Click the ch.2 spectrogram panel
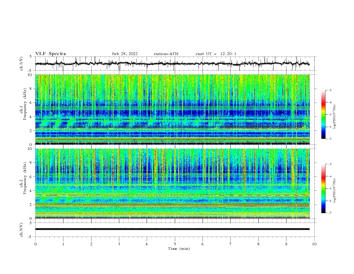The width and height of the screenshot is (354, 274). coord(173,184)
